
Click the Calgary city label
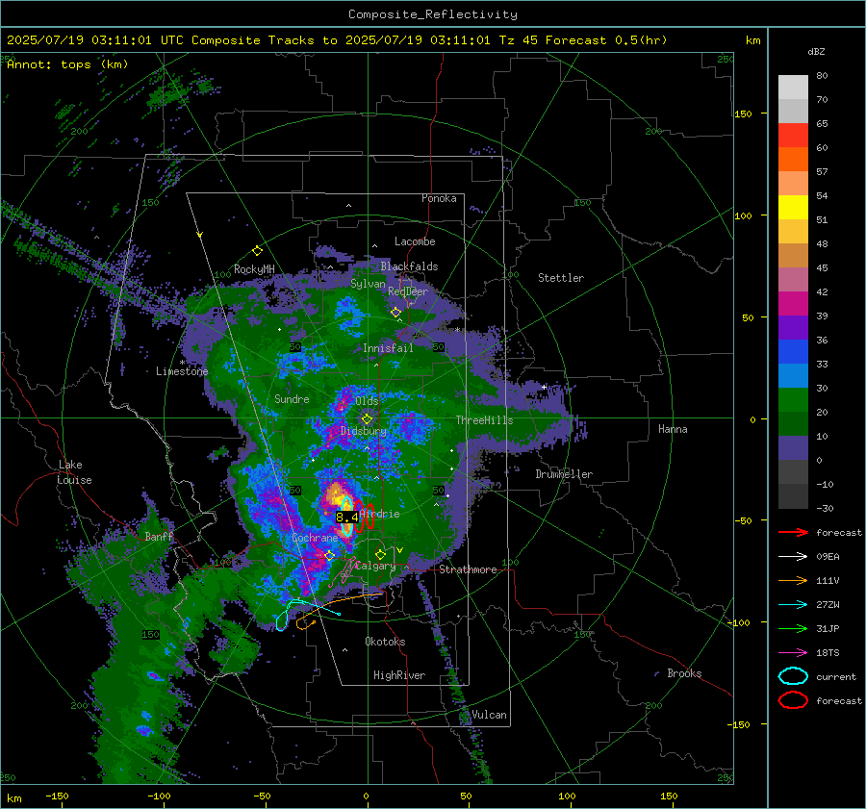point(375,566)
